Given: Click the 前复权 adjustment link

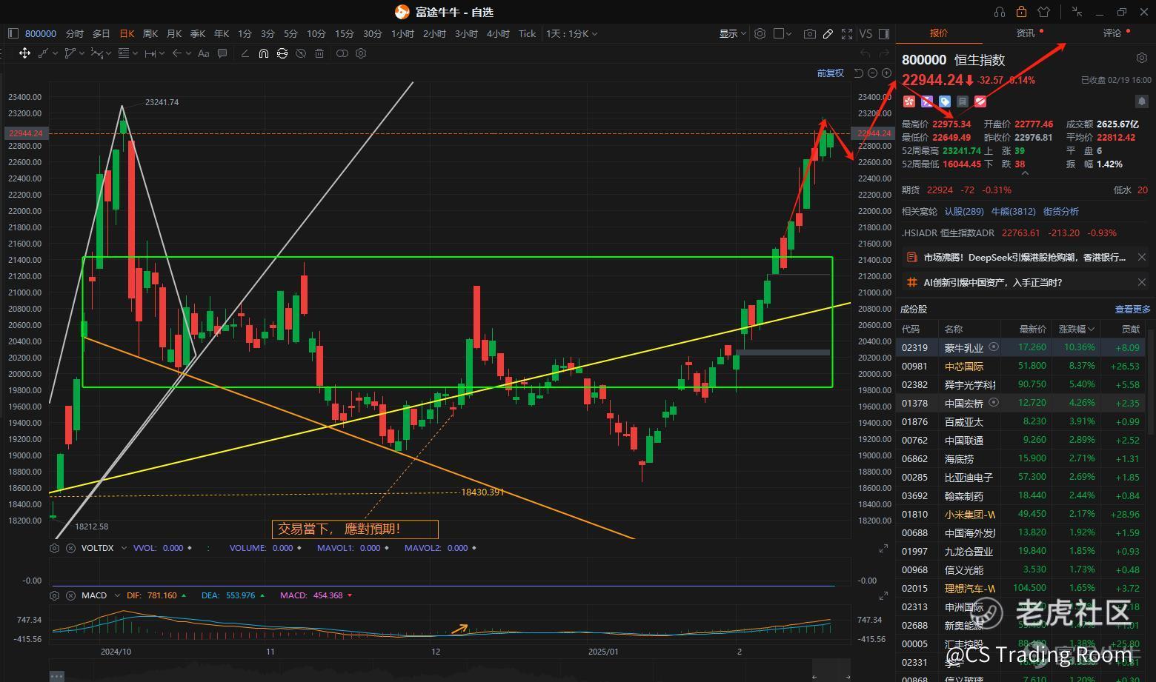Looking at the screenshot, I should point(830,73).
